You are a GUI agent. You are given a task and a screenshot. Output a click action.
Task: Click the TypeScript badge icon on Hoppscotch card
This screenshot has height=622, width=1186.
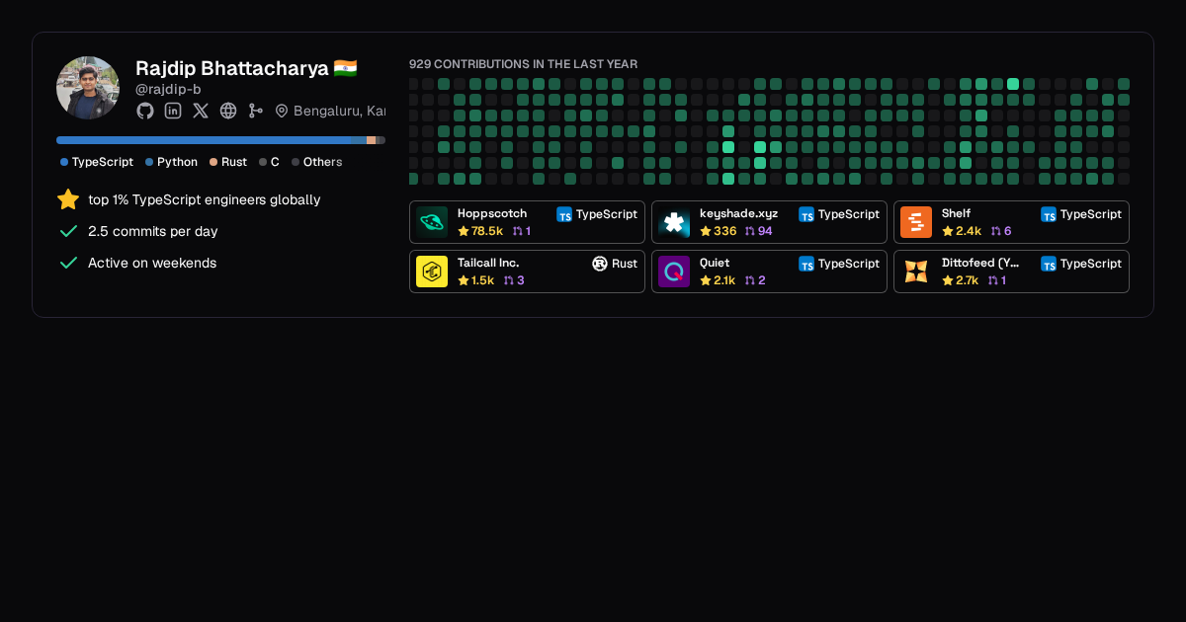click(564, 214)
